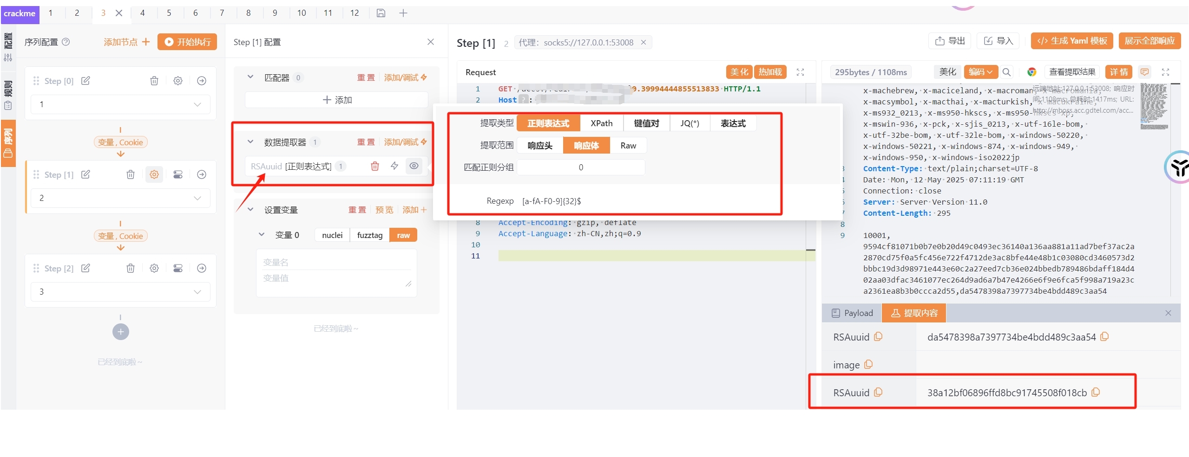Image resolution: width=1189 pixels, height=457 pixels.
Task: Add a step with the round plus button
Action: click(x=121, y=332)
